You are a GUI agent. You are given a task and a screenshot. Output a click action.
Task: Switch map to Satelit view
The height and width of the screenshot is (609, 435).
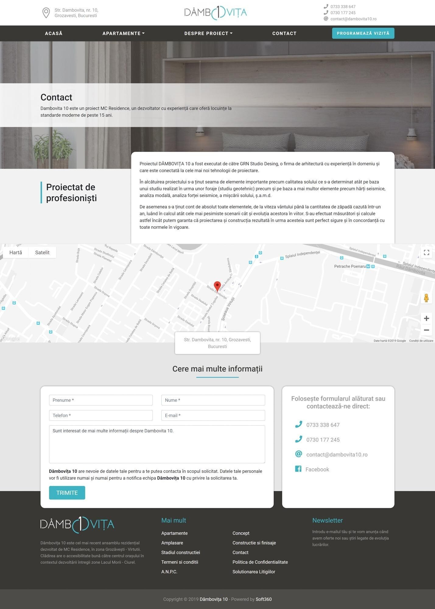click(x=42, y=252)
